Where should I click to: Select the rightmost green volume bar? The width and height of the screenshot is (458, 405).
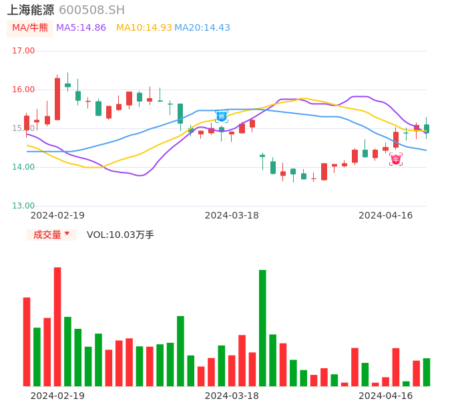[427, 372]
